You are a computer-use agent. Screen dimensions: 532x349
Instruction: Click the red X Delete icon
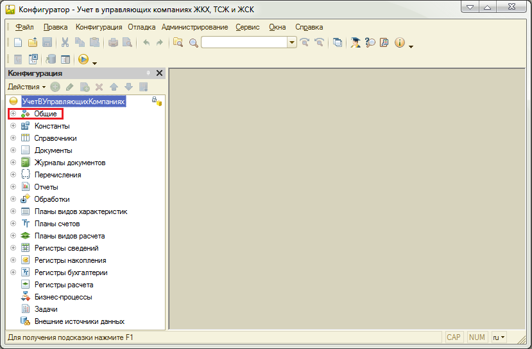pos(99,87)
